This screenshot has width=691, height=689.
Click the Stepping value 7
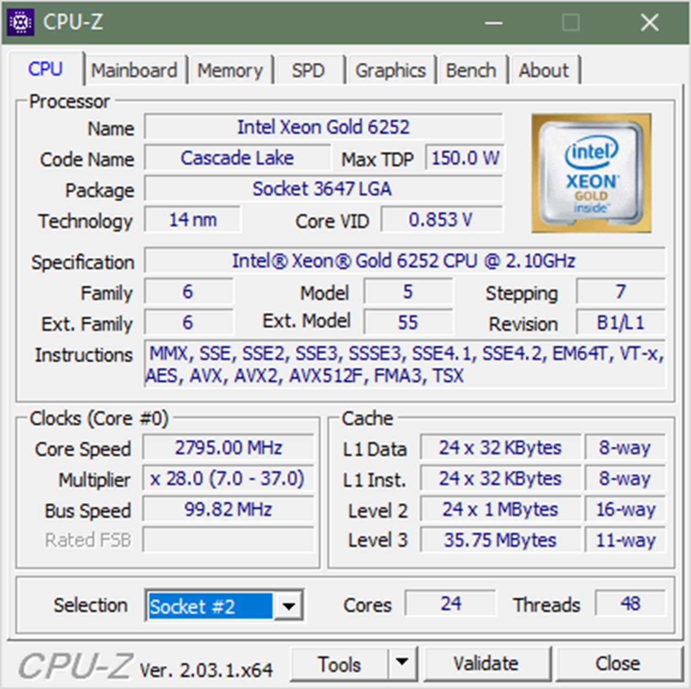[x=621, y=292]
